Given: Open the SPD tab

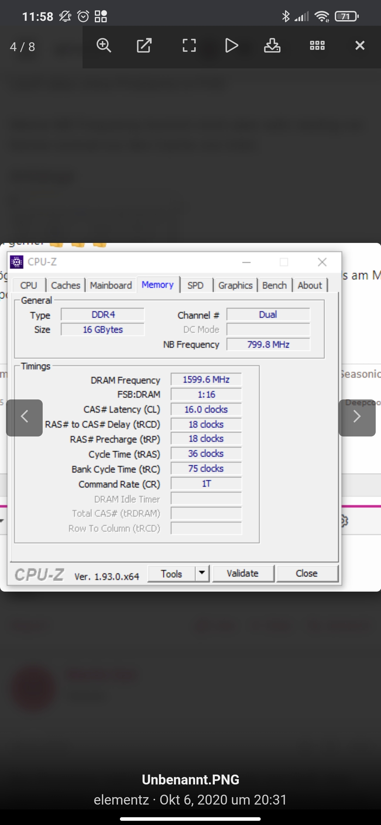Looking at the screenshot, I should coord(195,285).
